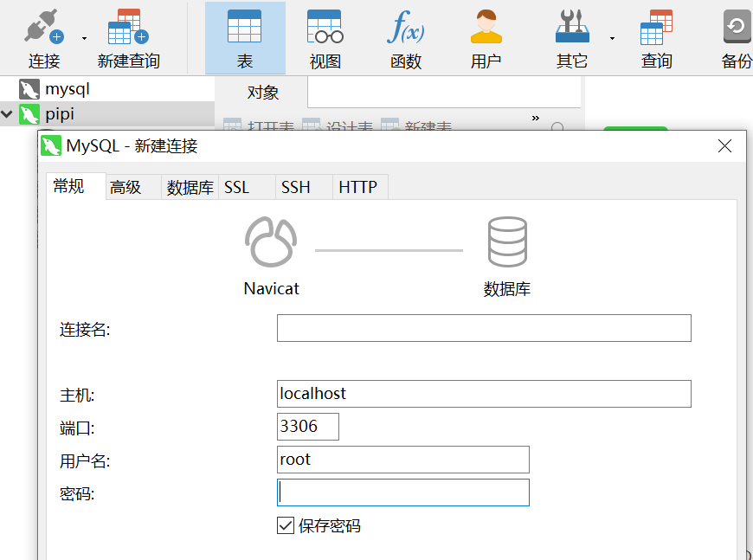
Task: Open the Connection dropdown arrow
Action: 84,38
